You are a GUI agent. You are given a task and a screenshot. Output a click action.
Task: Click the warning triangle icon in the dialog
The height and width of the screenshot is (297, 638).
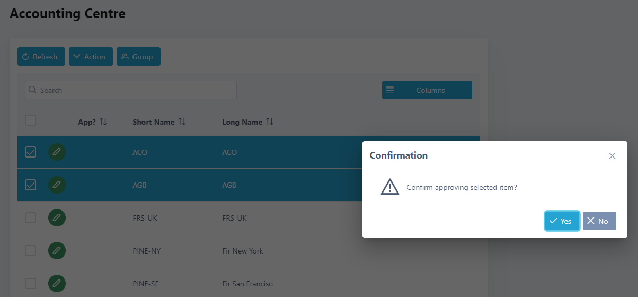click(390, 187)
